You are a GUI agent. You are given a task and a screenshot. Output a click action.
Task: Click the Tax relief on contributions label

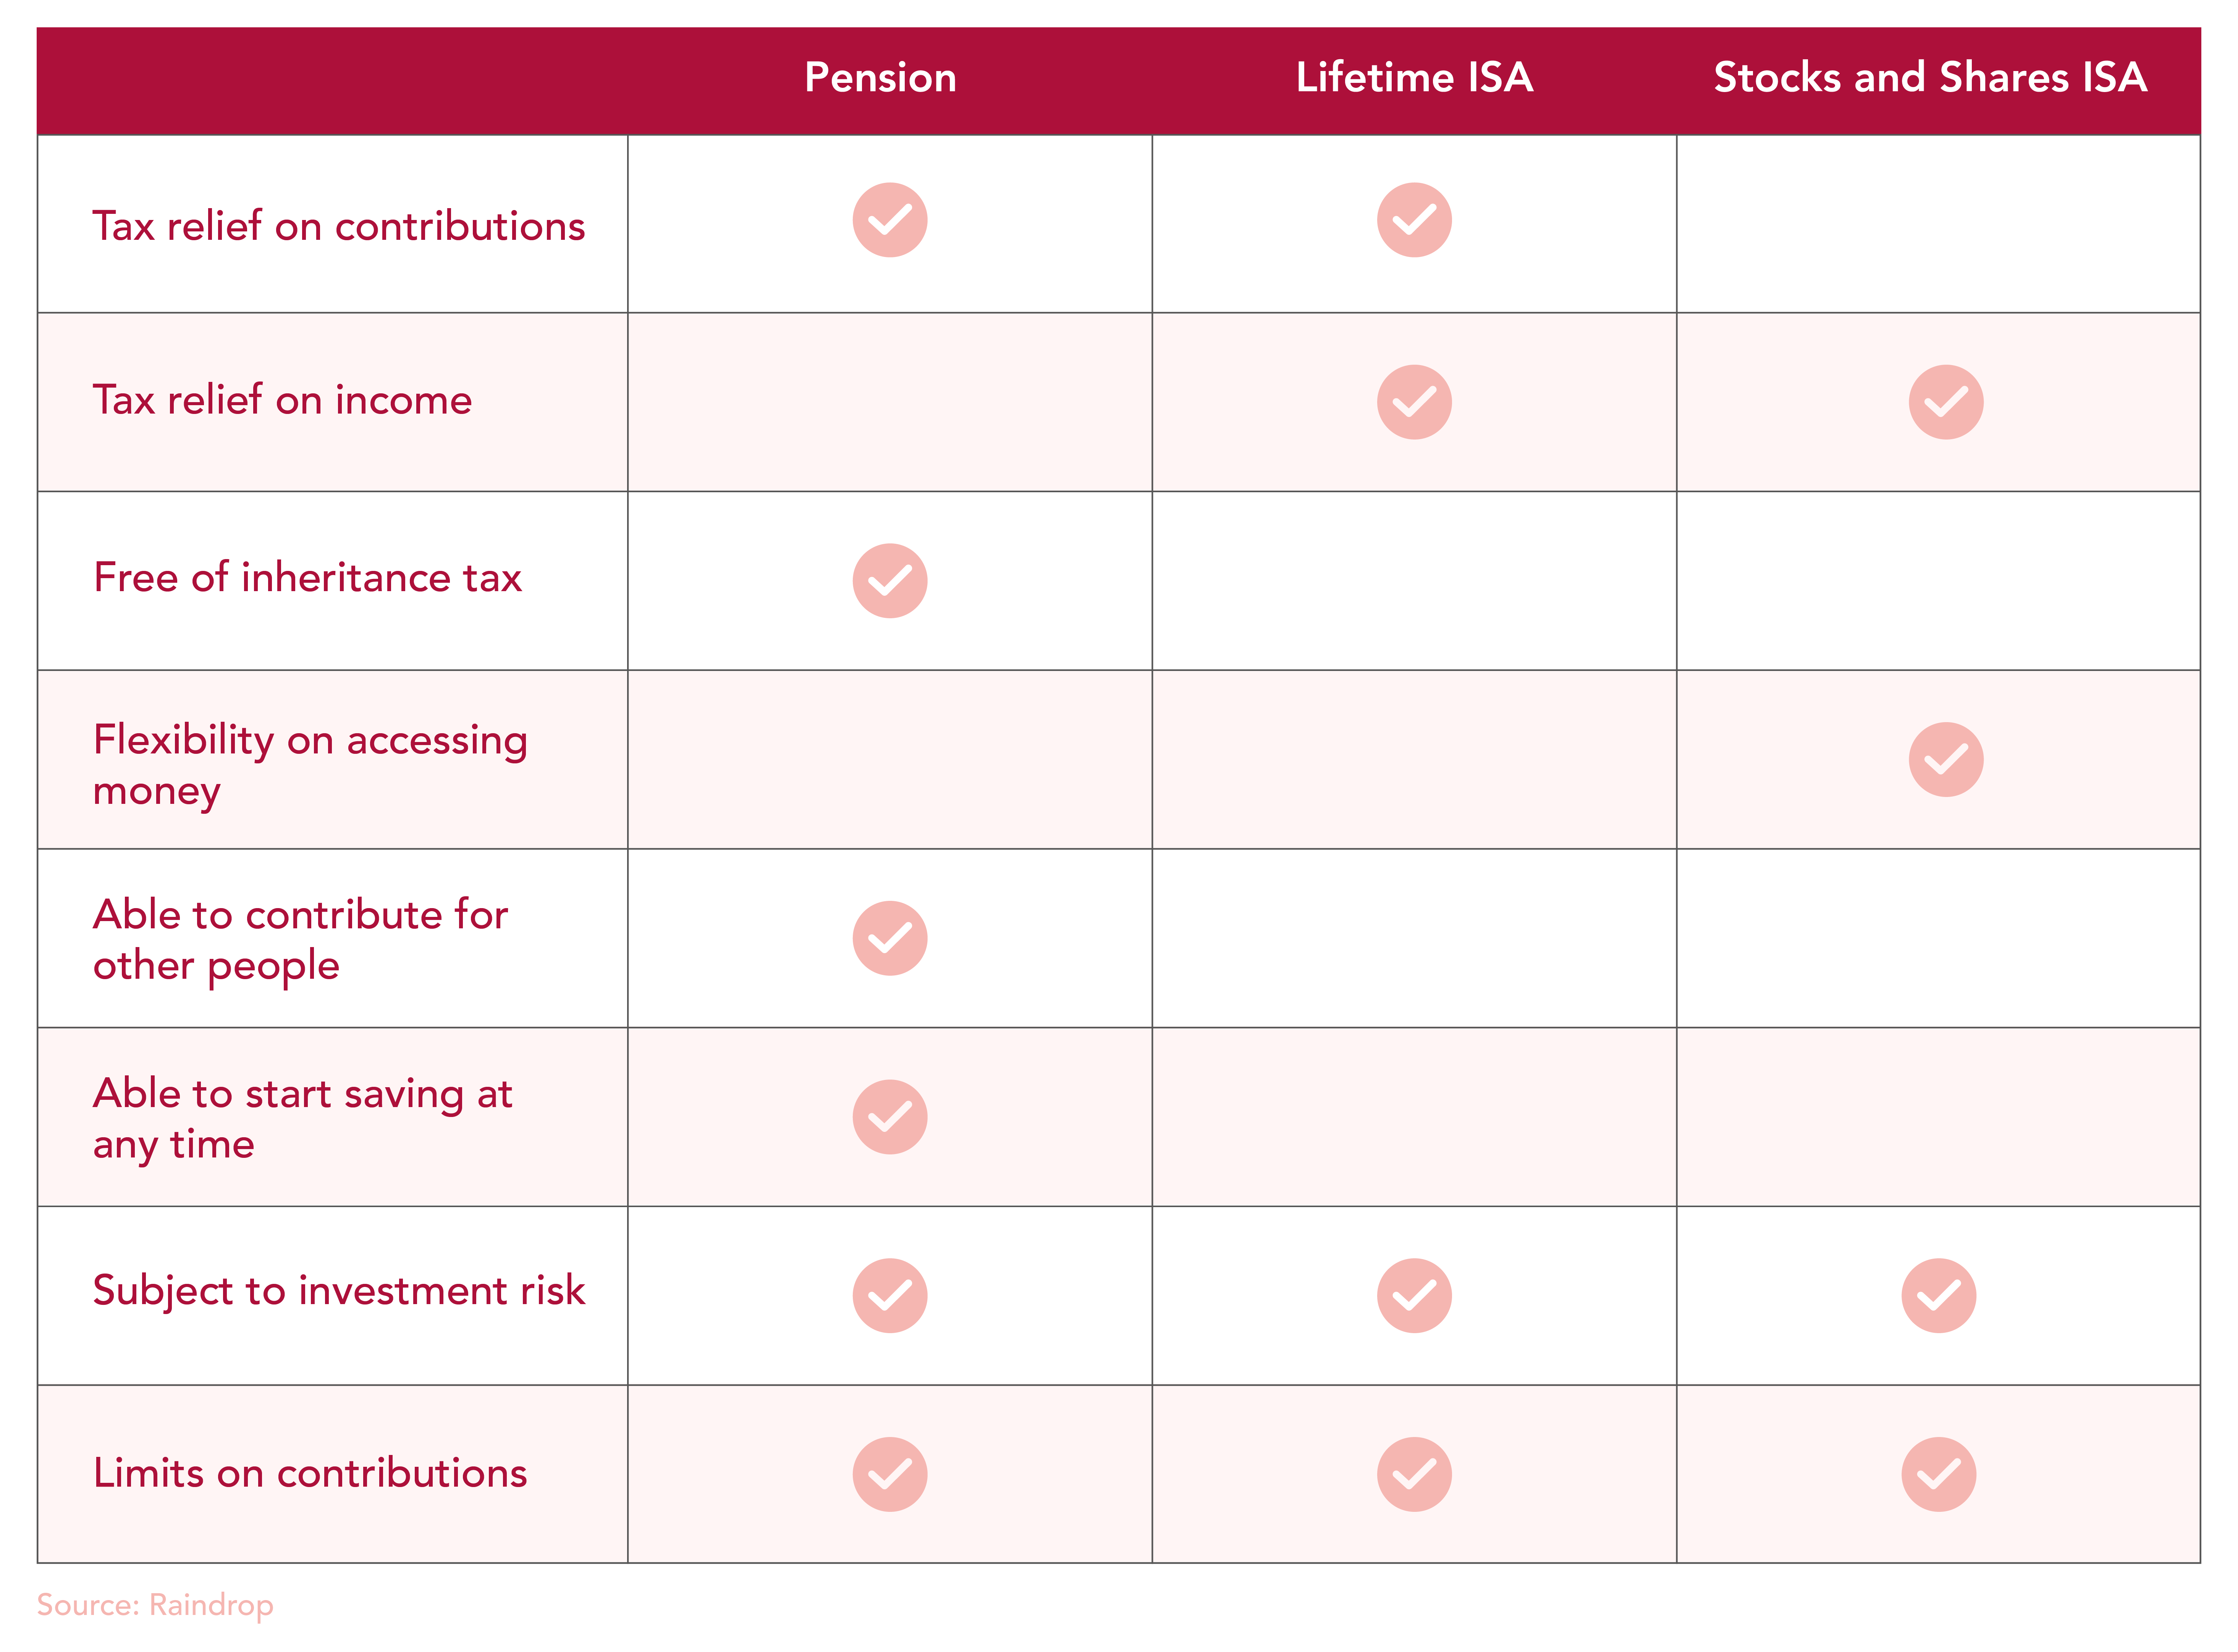(x=339, y=226)
